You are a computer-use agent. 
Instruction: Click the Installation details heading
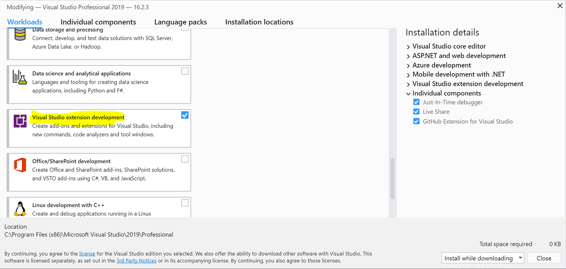[x=442, y=32]
